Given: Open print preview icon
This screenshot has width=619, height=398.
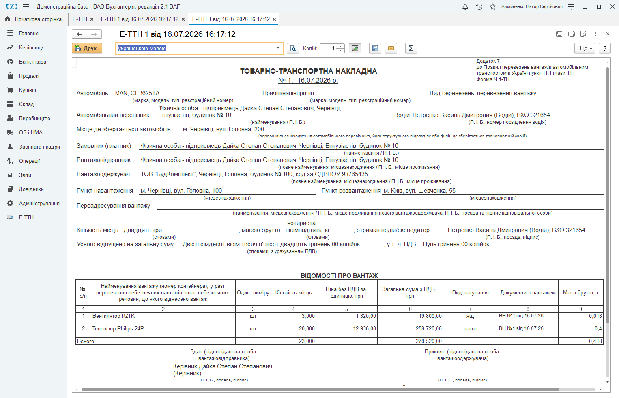Looking at the screenshot, I should [x=293, y=48].
